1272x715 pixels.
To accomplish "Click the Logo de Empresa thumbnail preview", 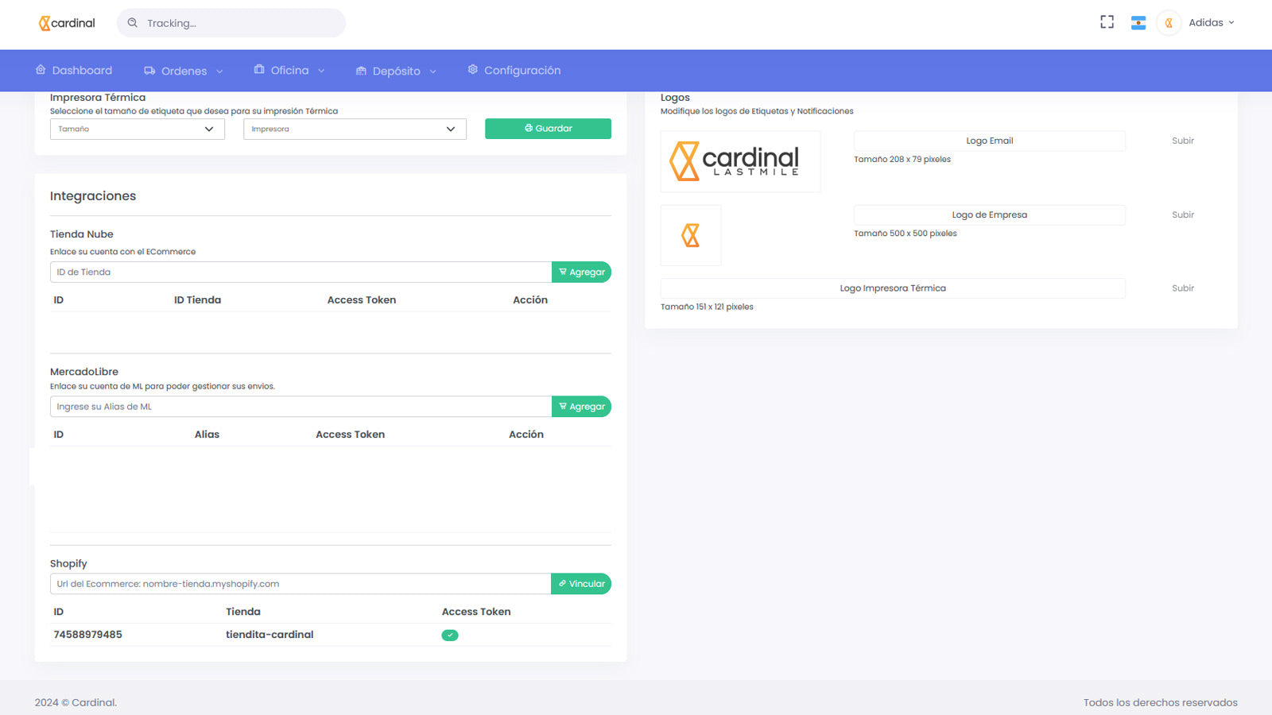I will 690,235.
